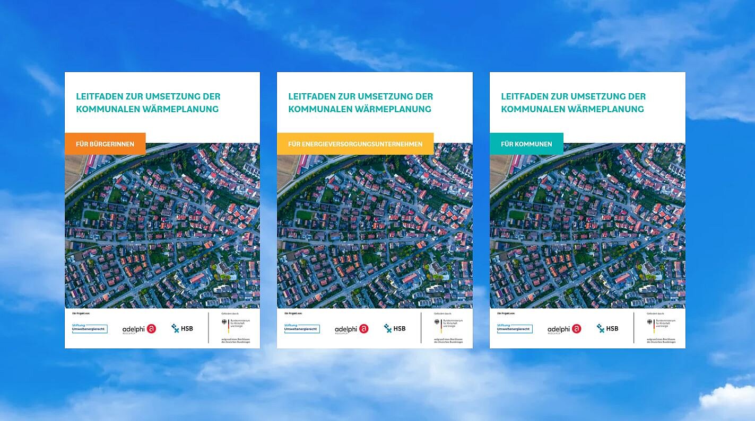
Task: Click the HSB logo on the Bürgerinnen cover
Action: (182, 328)
